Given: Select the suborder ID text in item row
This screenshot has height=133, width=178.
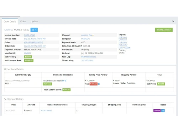Looking at the screenshot, I should [x=18, y=81].
